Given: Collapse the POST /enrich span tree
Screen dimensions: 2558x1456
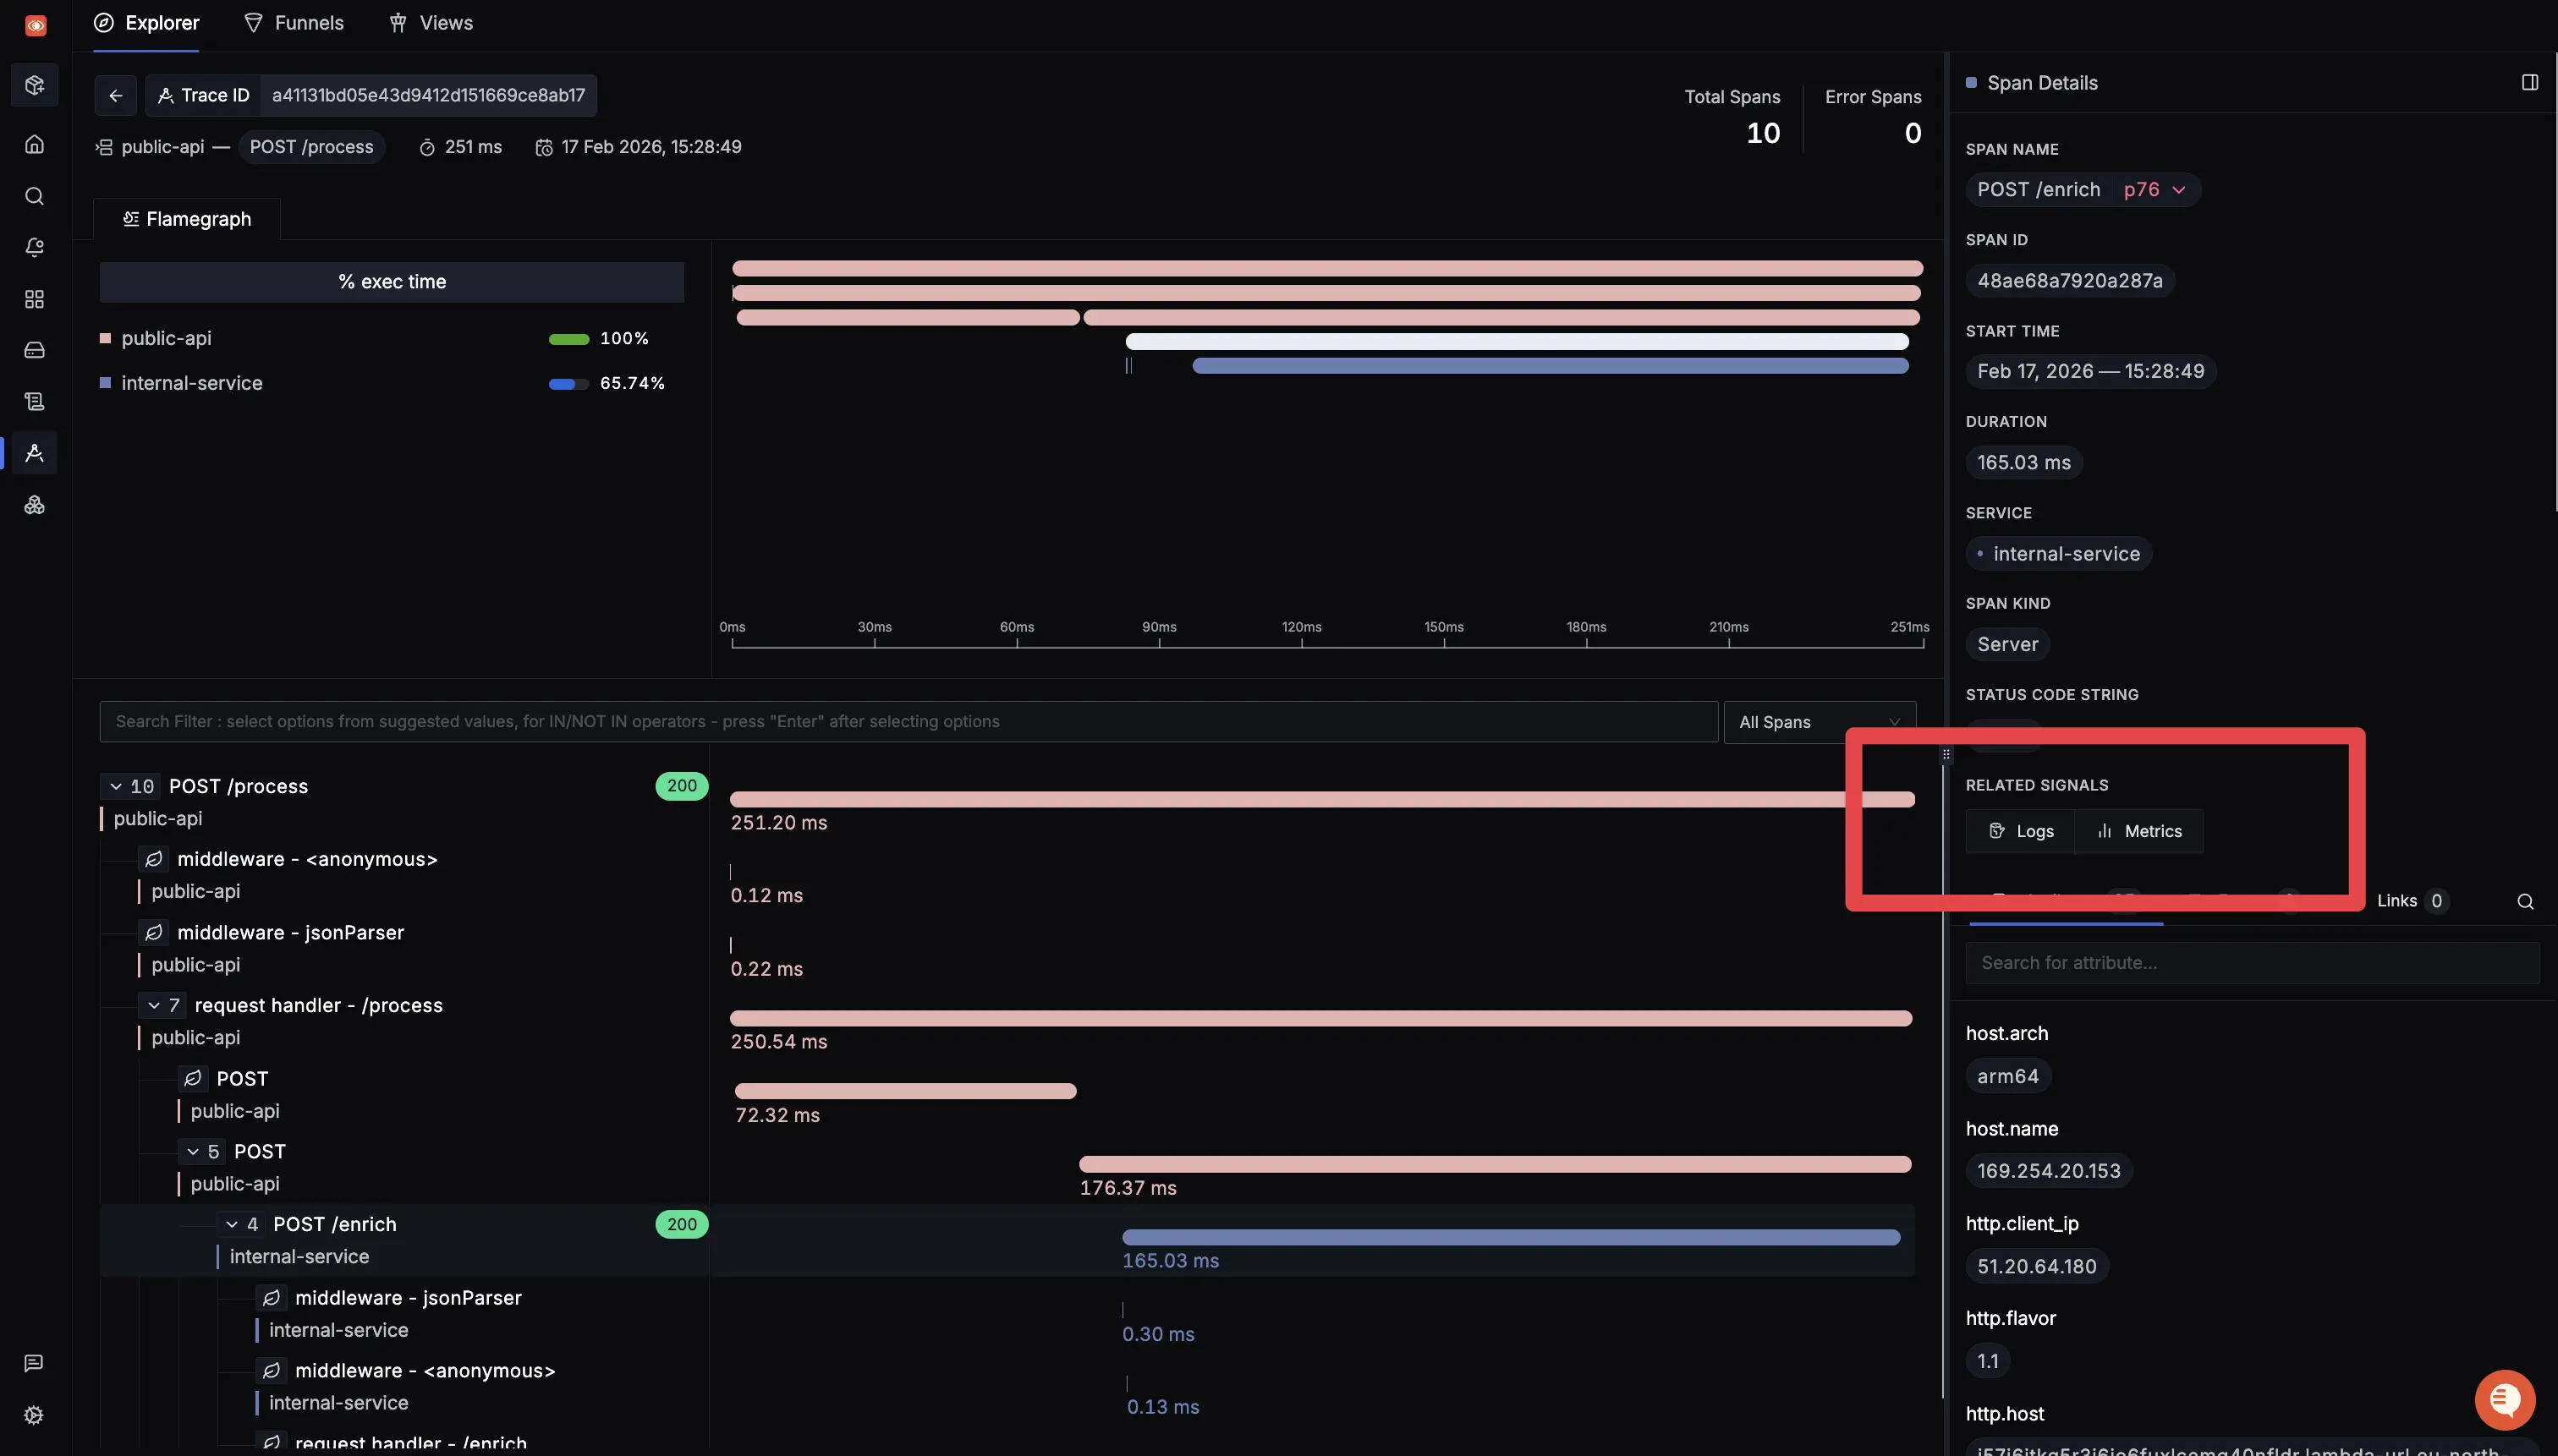Looking at the screenshot, I should pyautogui.click(x=232, y=1224).
